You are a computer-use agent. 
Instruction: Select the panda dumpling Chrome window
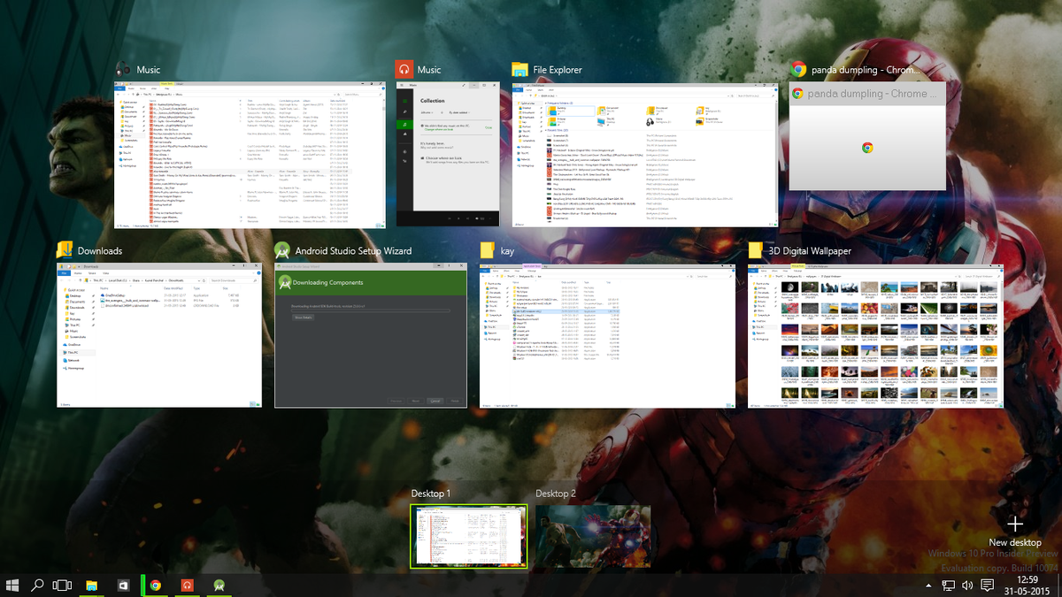coord(867,135)
